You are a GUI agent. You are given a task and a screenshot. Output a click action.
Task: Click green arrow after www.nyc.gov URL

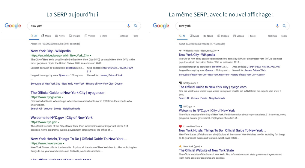tap(58, 122)
